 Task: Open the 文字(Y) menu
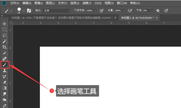(x=62, y=3)
